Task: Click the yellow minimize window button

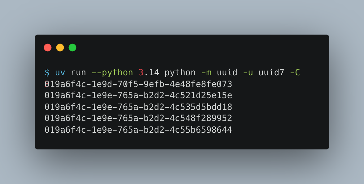Action: tap(60, 48)
